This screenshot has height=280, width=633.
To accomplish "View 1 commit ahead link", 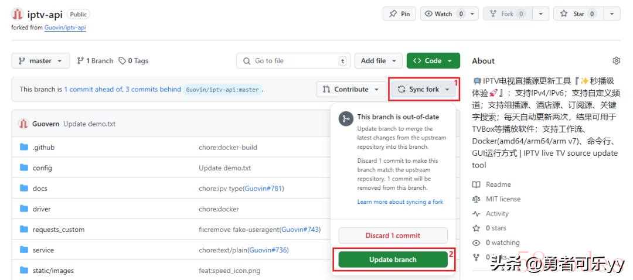I will 93,89.
